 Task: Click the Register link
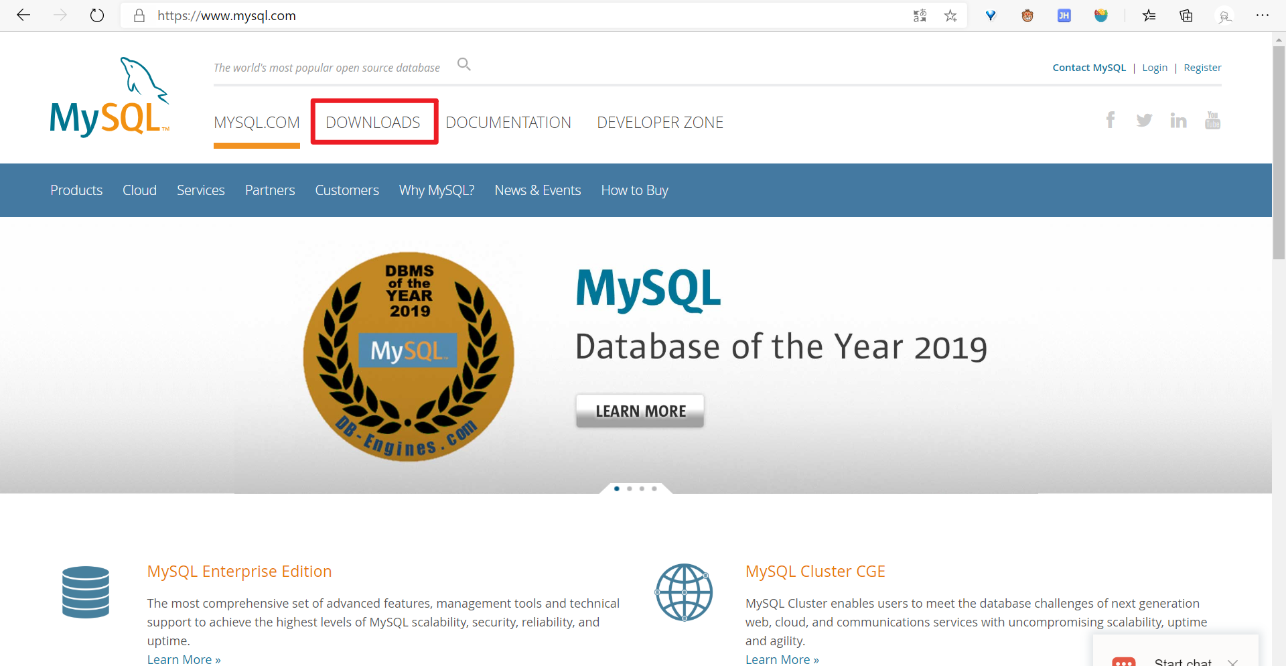[1202, 68]
